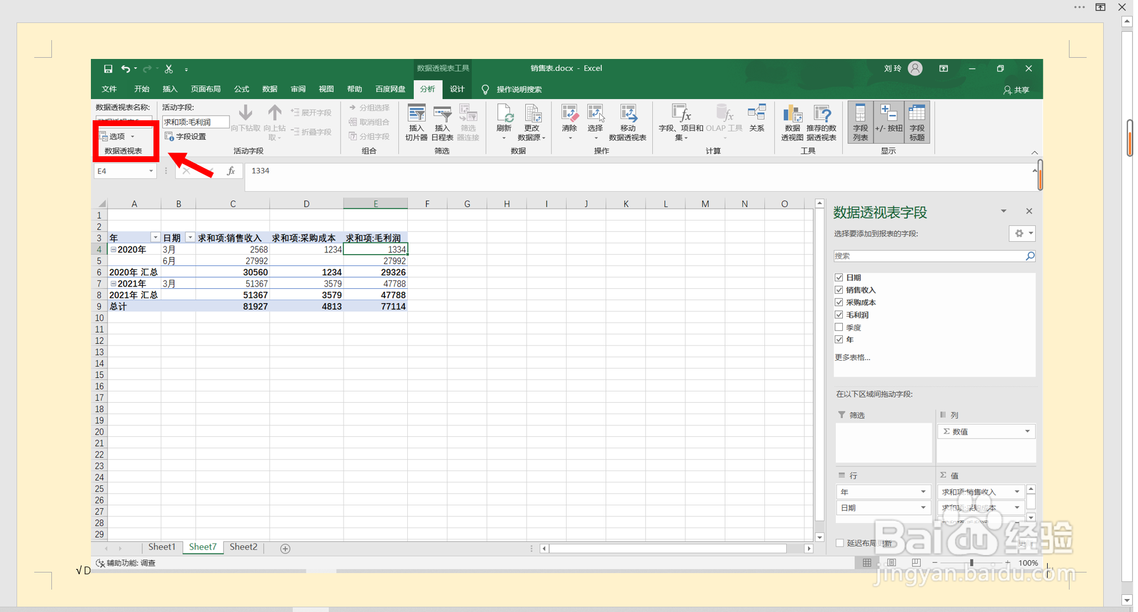The width and height of the screenshot is (1138, 612).
Task: Toggle the 字段标题 field headers
Action: [917, 123]
